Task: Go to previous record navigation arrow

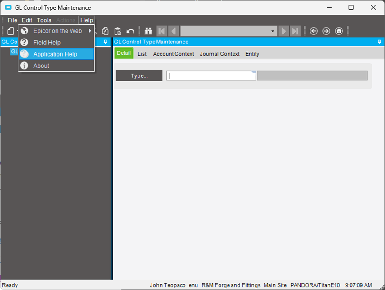Action: [x=174, y=31]
